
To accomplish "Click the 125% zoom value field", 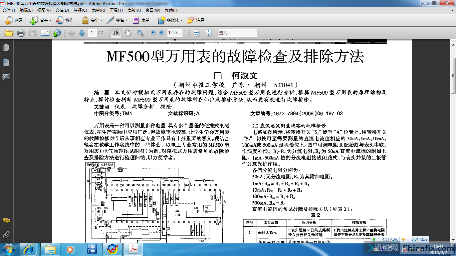I will (x=174, y=33).
